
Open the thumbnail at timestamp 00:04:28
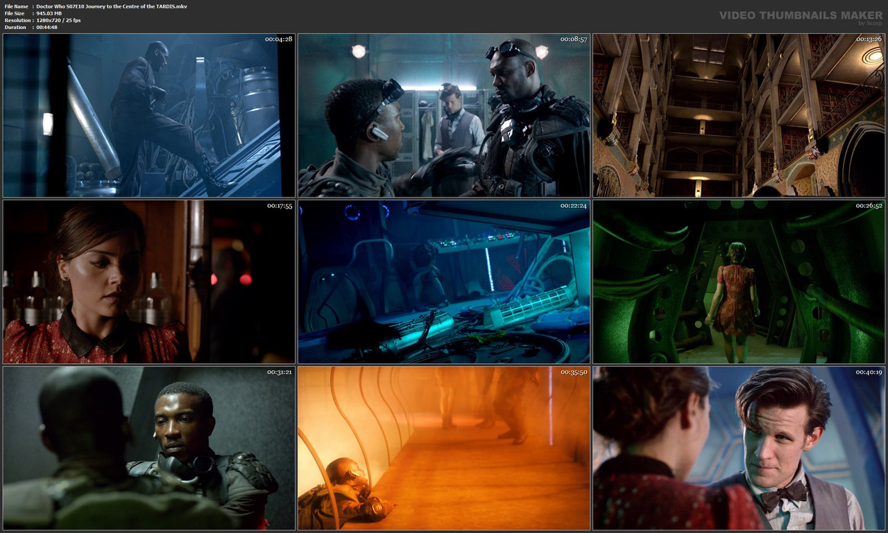tap(149, 114)
